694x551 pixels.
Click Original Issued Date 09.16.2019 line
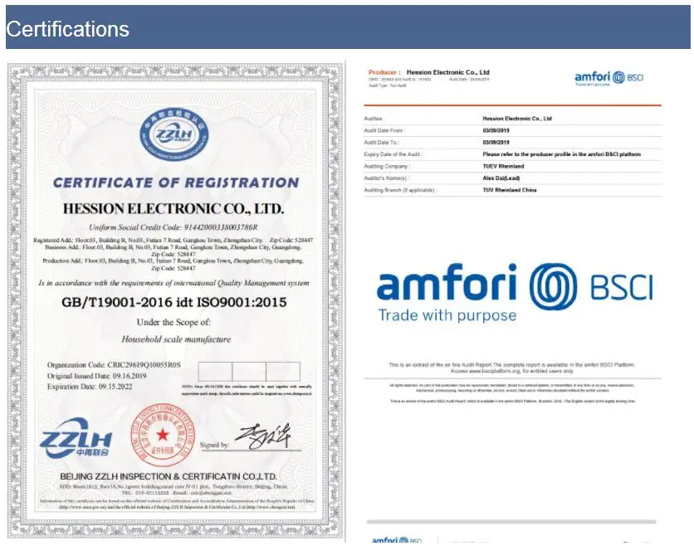[x=96, y=376]
